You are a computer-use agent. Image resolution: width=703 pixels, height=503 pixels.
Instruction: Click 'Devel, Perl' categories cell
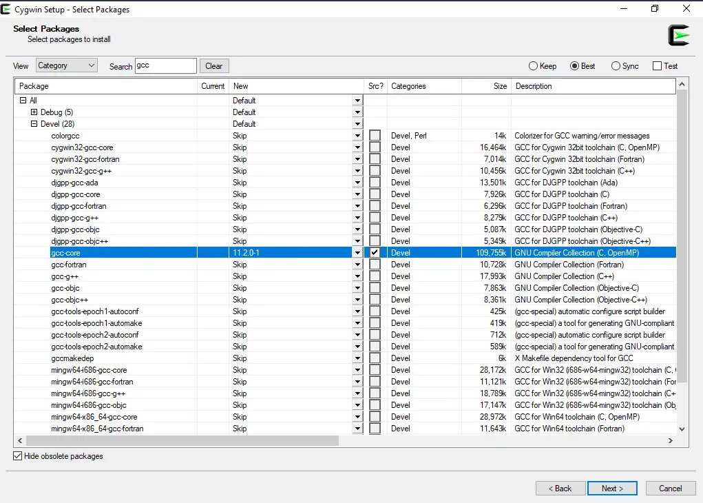tap(408, 136)
